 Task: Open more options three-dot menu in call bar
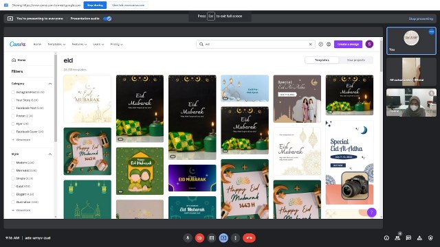[x=235, y=238]
